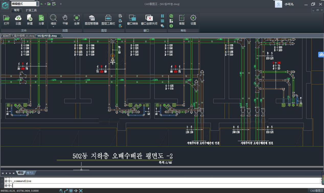324x193 pixels.
Task: Select the 平移 pan hand tool
Action: pos(65,20)
